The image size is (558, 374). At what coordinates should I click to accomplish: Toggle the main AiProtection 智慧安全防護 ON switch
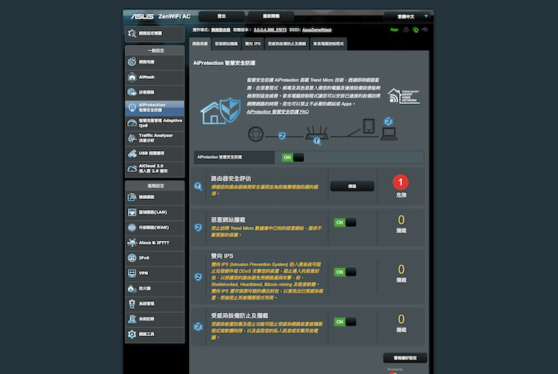(x=292, y=157)
